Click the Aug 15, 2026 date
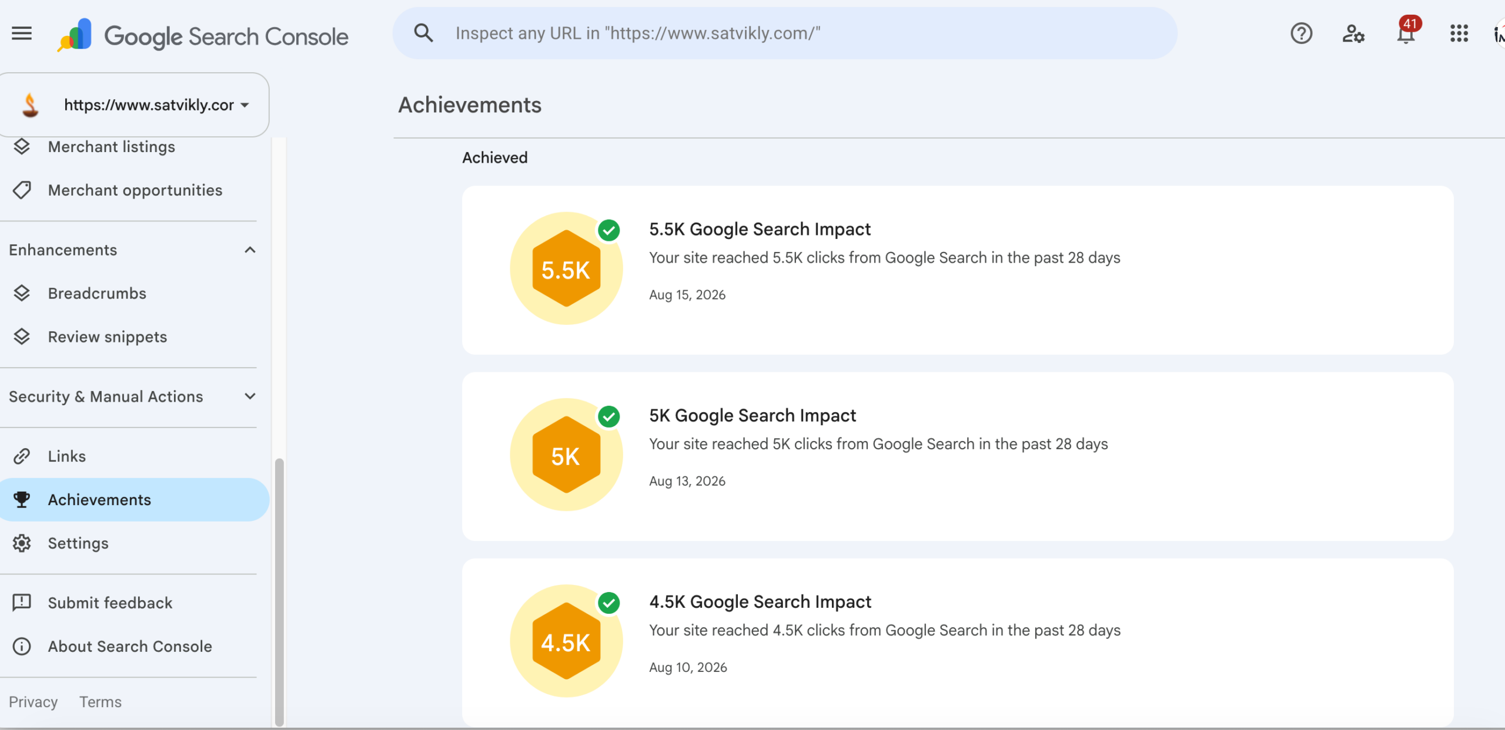This screenshot has height=730, width=1505. [687, 295]
